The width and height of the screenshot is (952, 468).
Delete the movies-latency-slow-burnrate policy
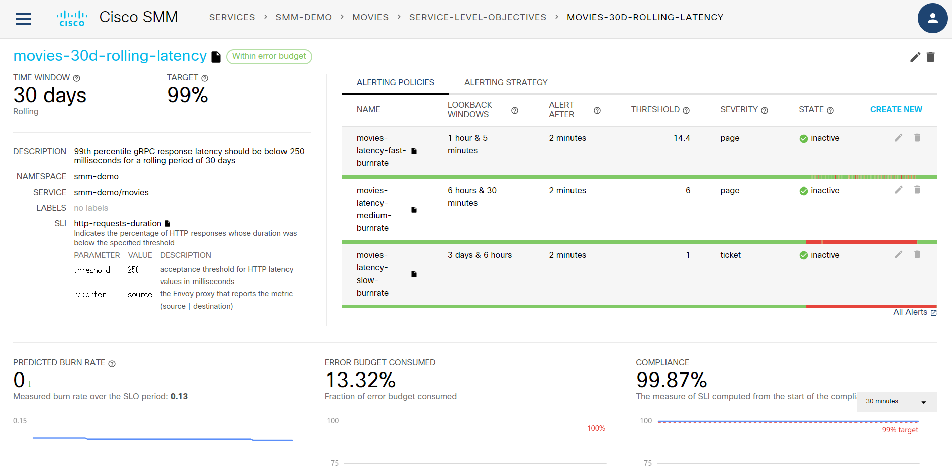[917, 254]
